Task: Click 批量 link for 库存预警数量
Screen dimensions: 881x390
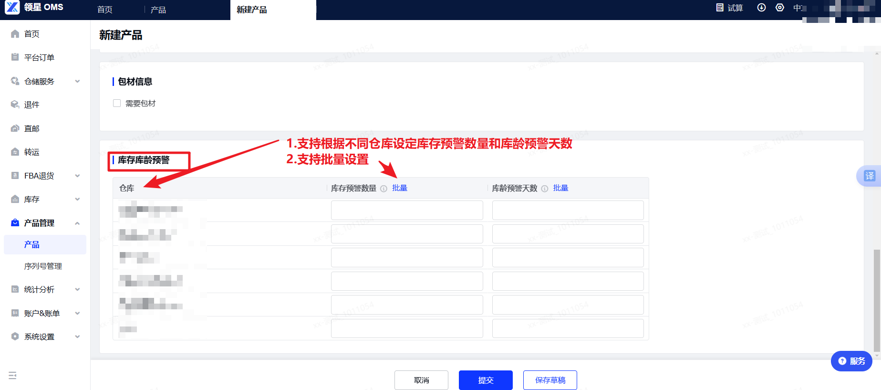Action: coord(400,188)
